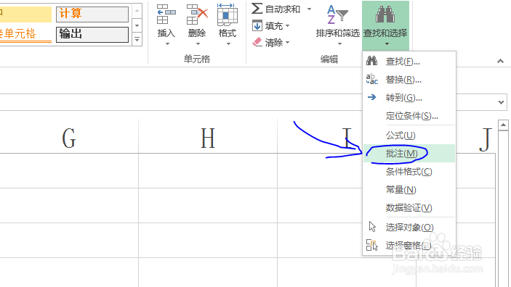The image size is (511, 287).
Task: Open the 自动求和 dropdown arrow
Action: click(309, 9)
